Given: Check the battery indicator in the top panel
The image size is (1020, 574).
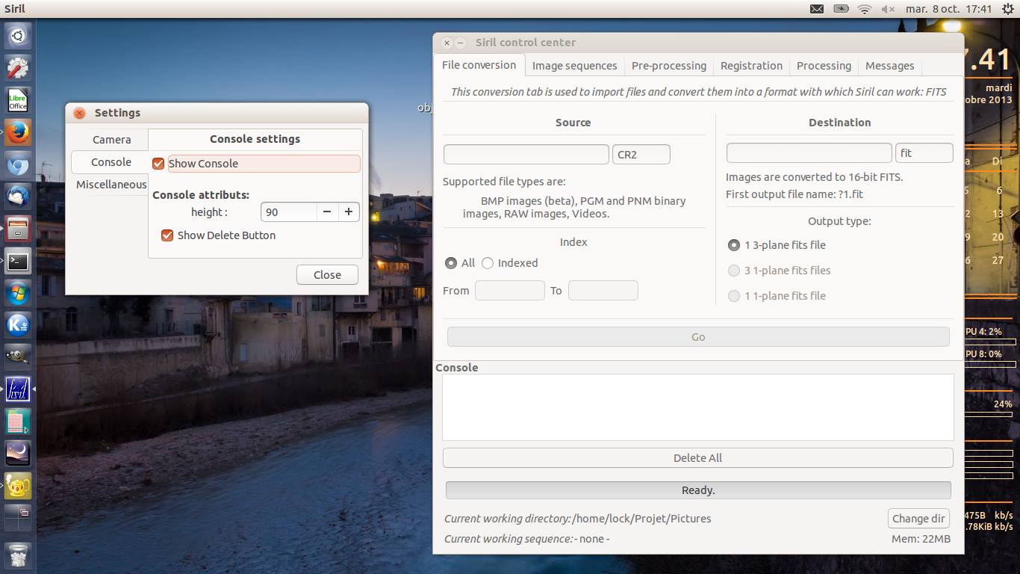Looking at the screenshot, I should click(841, 9).
